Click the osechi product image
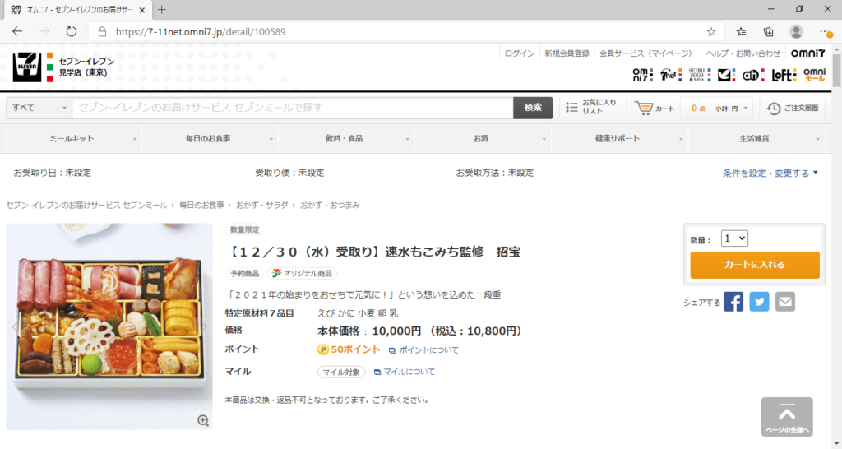 109,326
